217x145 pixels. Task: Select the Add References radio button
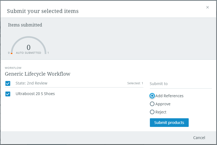152,96
